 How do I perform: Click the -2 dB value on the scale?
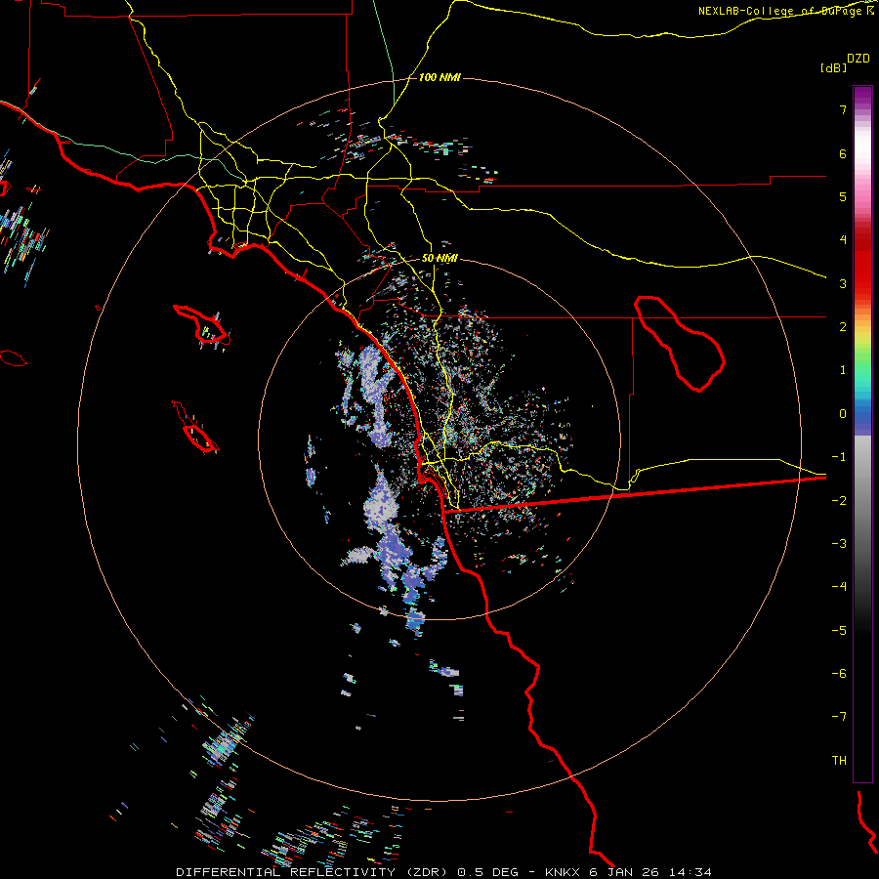point(839,500)
